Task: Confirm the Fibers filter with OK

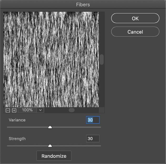Action: [x=135, y=18]
